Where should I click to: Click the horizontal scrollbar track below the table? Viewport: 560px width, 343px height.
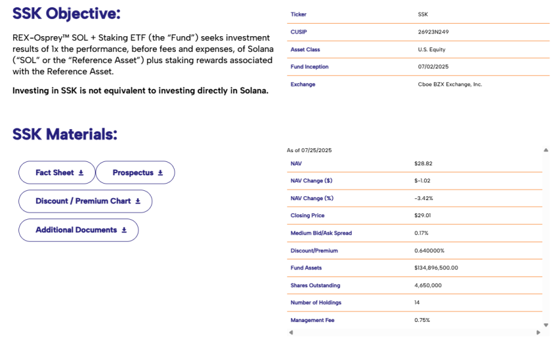coord(414,332)
